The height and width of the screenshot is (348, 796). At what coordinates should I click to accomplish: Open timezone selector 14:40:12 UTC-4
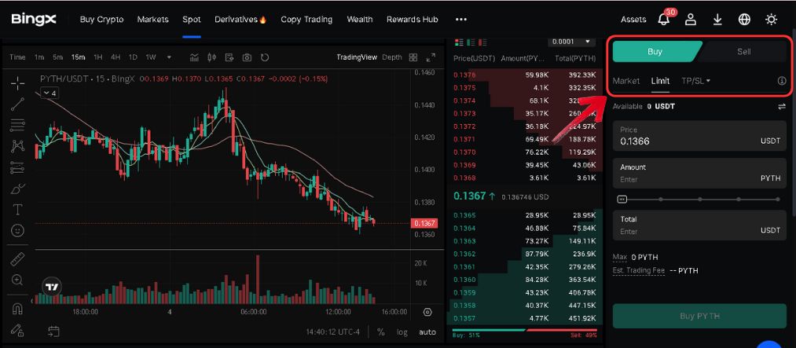[x=332, y=332]
